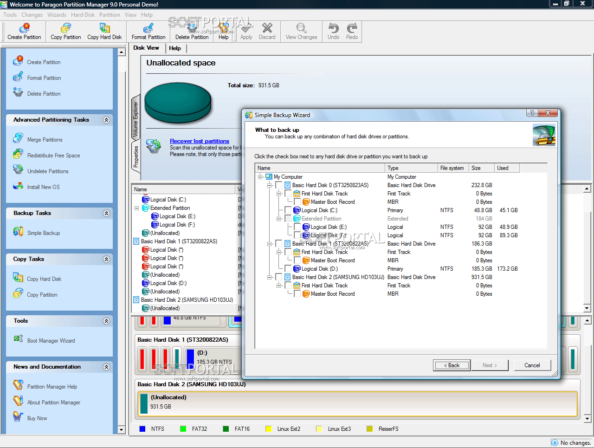594x448 pixels.
Task: Select Format Partition in left sidebar
Action: [x=44, y=78]
